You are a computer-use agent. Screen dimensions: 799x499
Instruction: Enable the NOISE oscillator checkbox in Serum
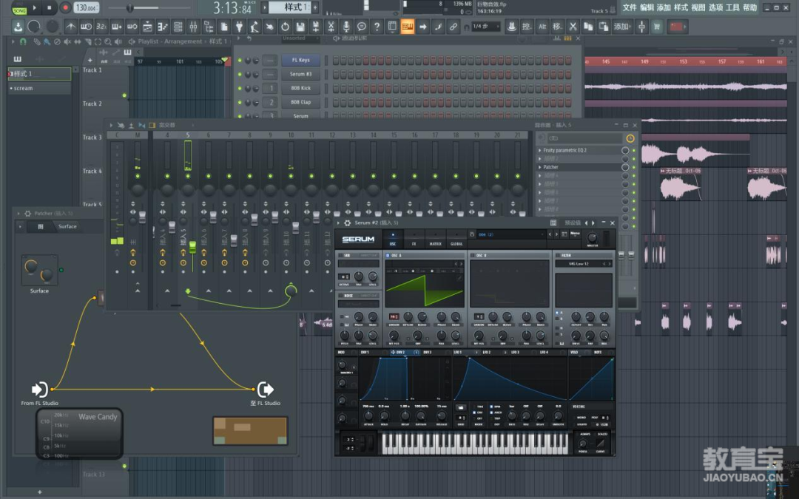[x=341, y=295]
